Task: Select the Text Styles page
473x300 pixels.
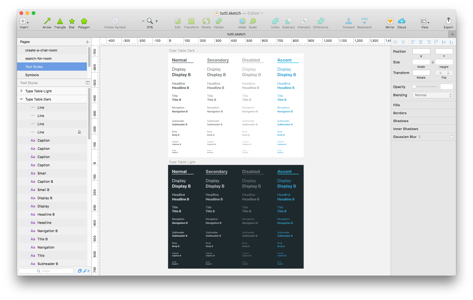Action: [x=52, y=67]
